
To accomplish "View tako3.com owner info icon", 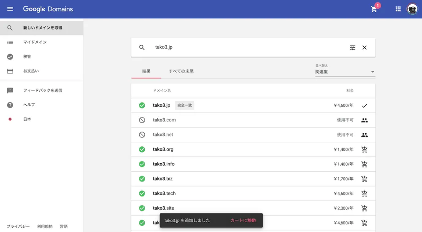I will (365, 120).
